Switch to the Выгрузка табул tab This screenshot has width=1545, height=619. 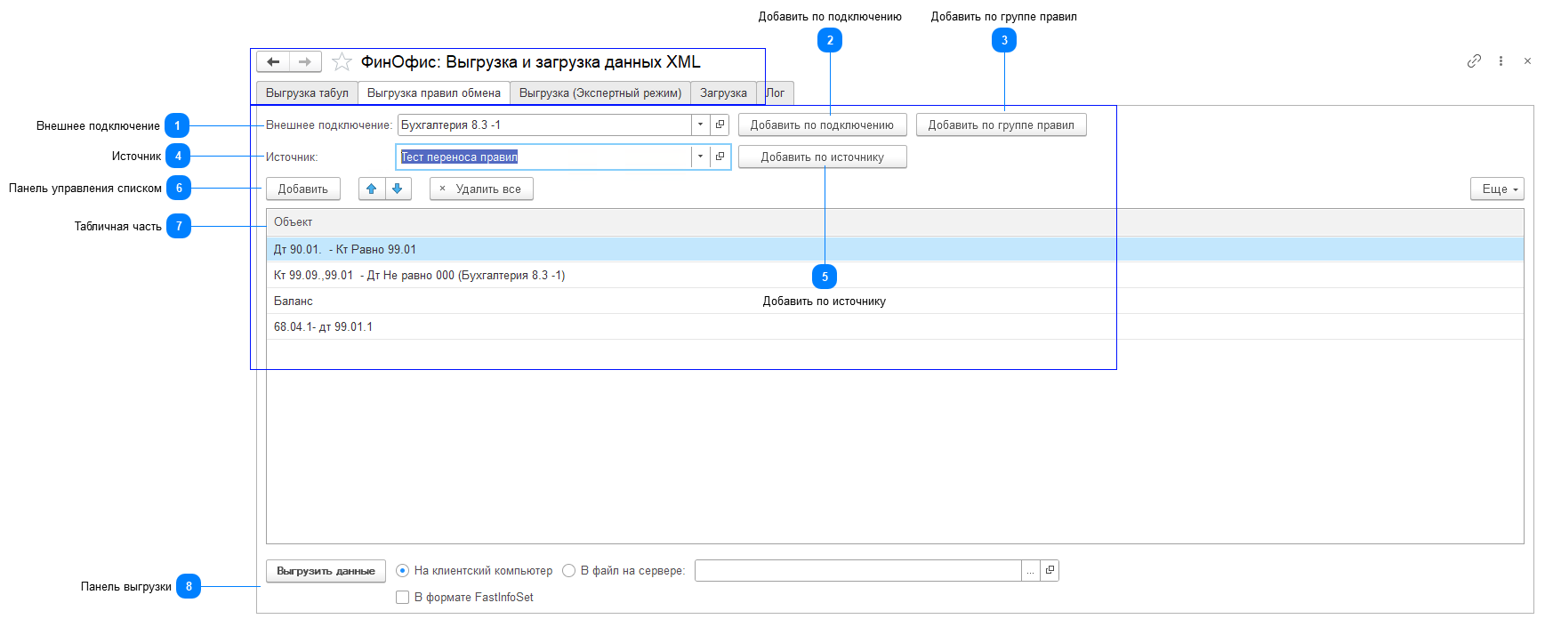(x=307, y=92)
